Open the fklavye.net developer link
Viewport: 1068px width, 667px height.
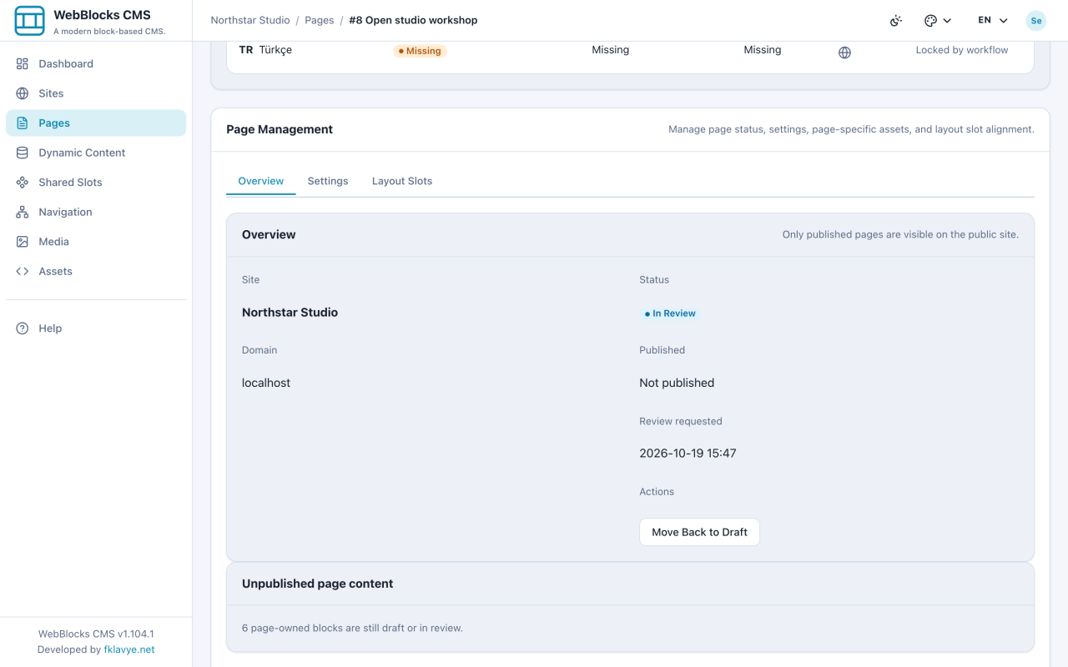tap(129, 649)
